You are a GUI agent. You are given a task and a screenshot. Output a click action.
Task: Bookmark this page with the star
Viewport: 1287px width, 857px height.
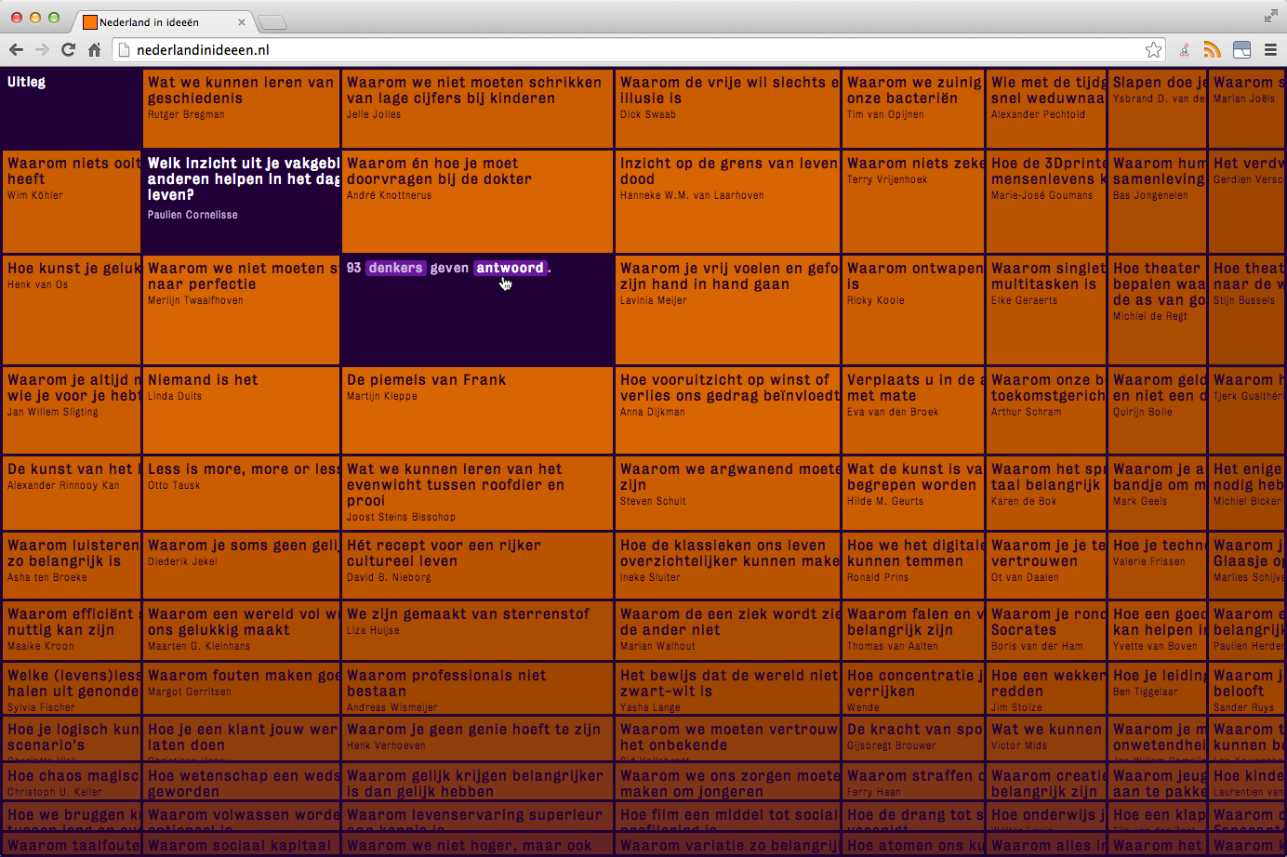(x=1153, y=50)
